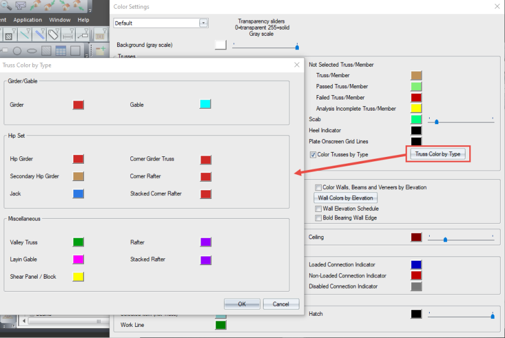Click the Hatch transparency slider
The width and height of the screenshot is (505, 338).
461,315
